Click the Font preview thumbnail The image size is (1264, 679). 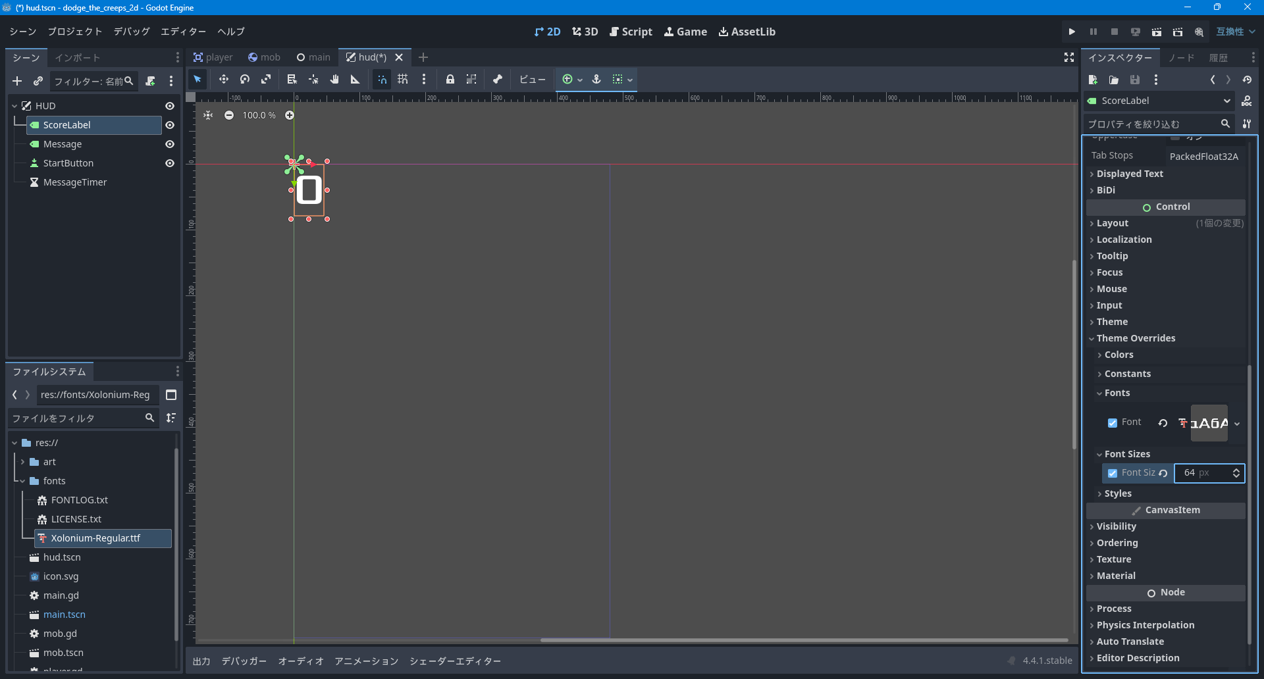click(x=1209, y=423)
